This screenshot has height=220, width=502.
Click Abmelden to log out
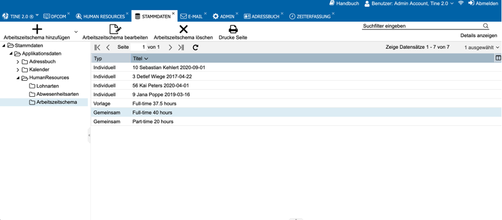tap(483, 3)
